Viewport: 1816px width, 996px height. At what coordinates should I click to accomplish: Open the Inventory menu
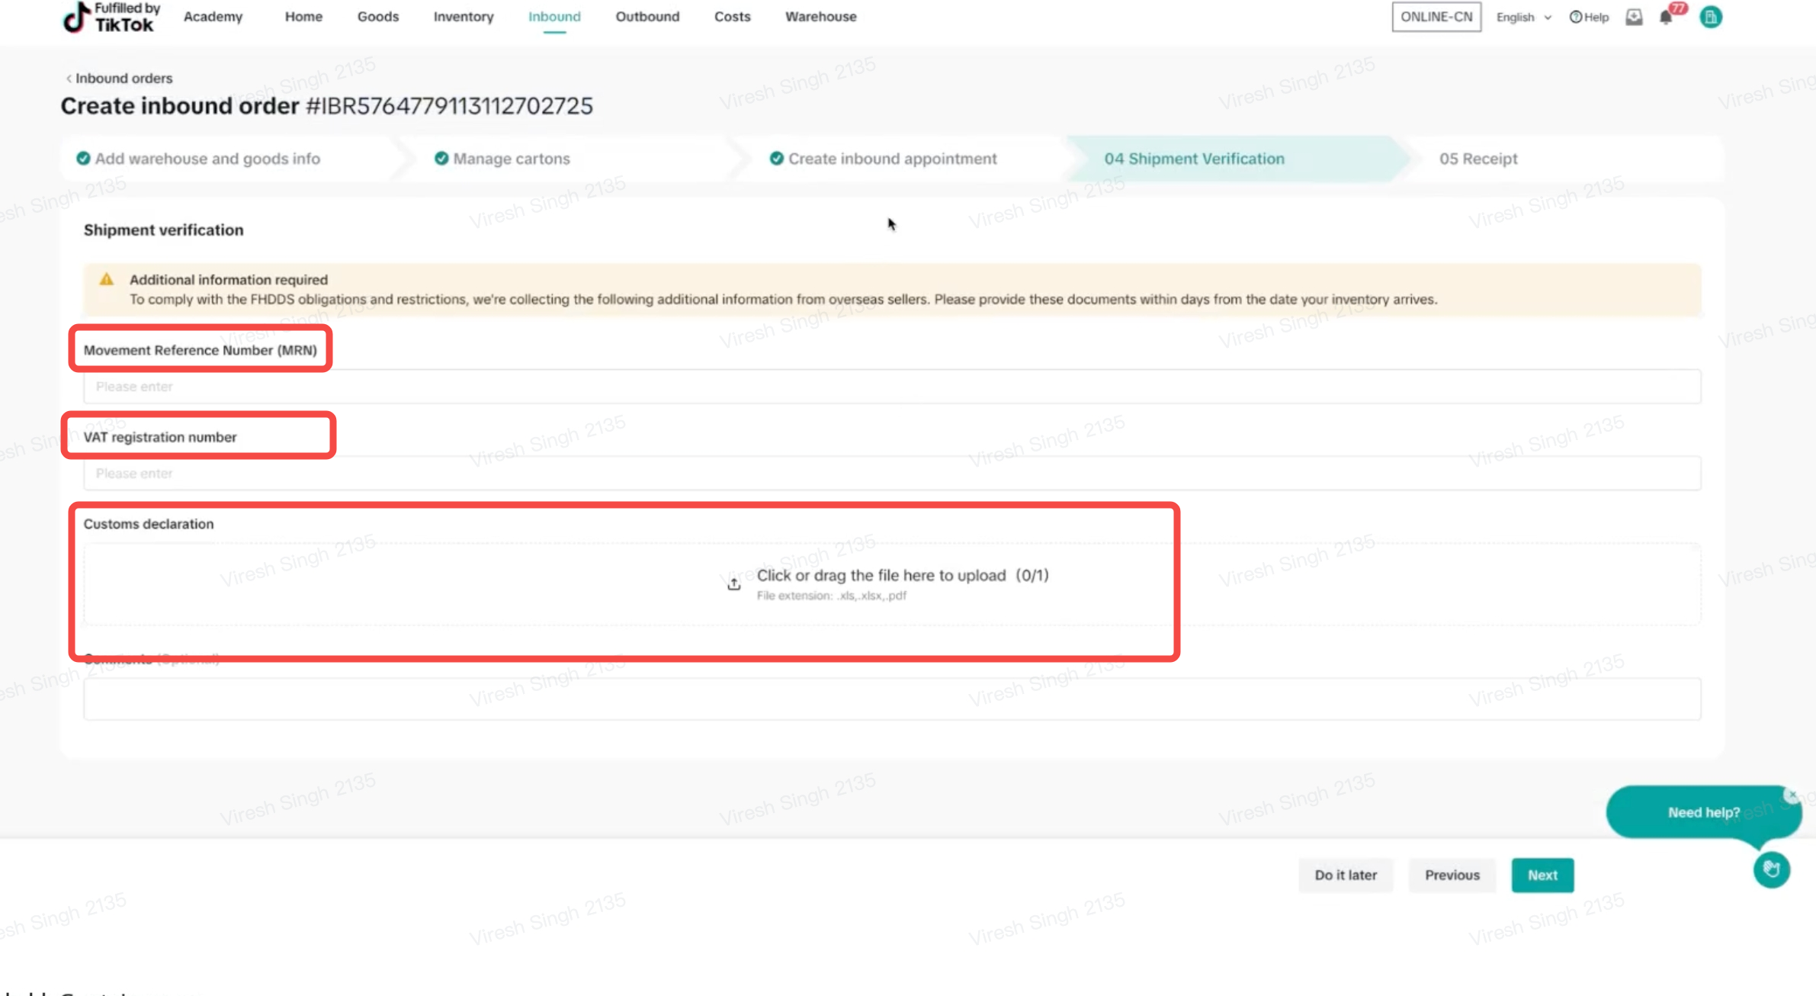tap(464, 17)
